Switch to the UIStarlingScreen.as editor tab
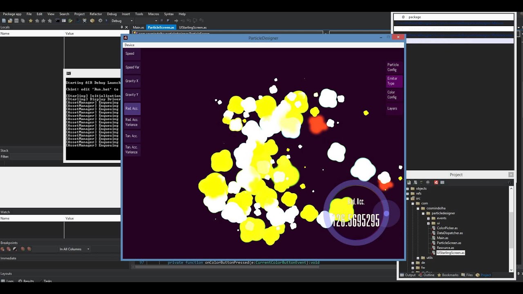This screenshot has width=523, height=294. tap(193, 27)
